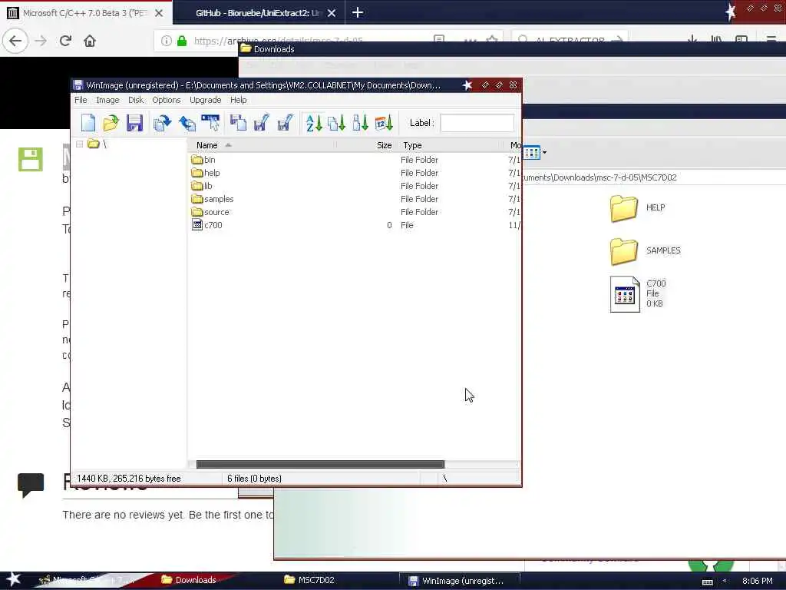Image resolution: width=786 pixels, height=590 pixels.
Task: Click the WinImage taskbar button
Action: click(x=460, y=581)
